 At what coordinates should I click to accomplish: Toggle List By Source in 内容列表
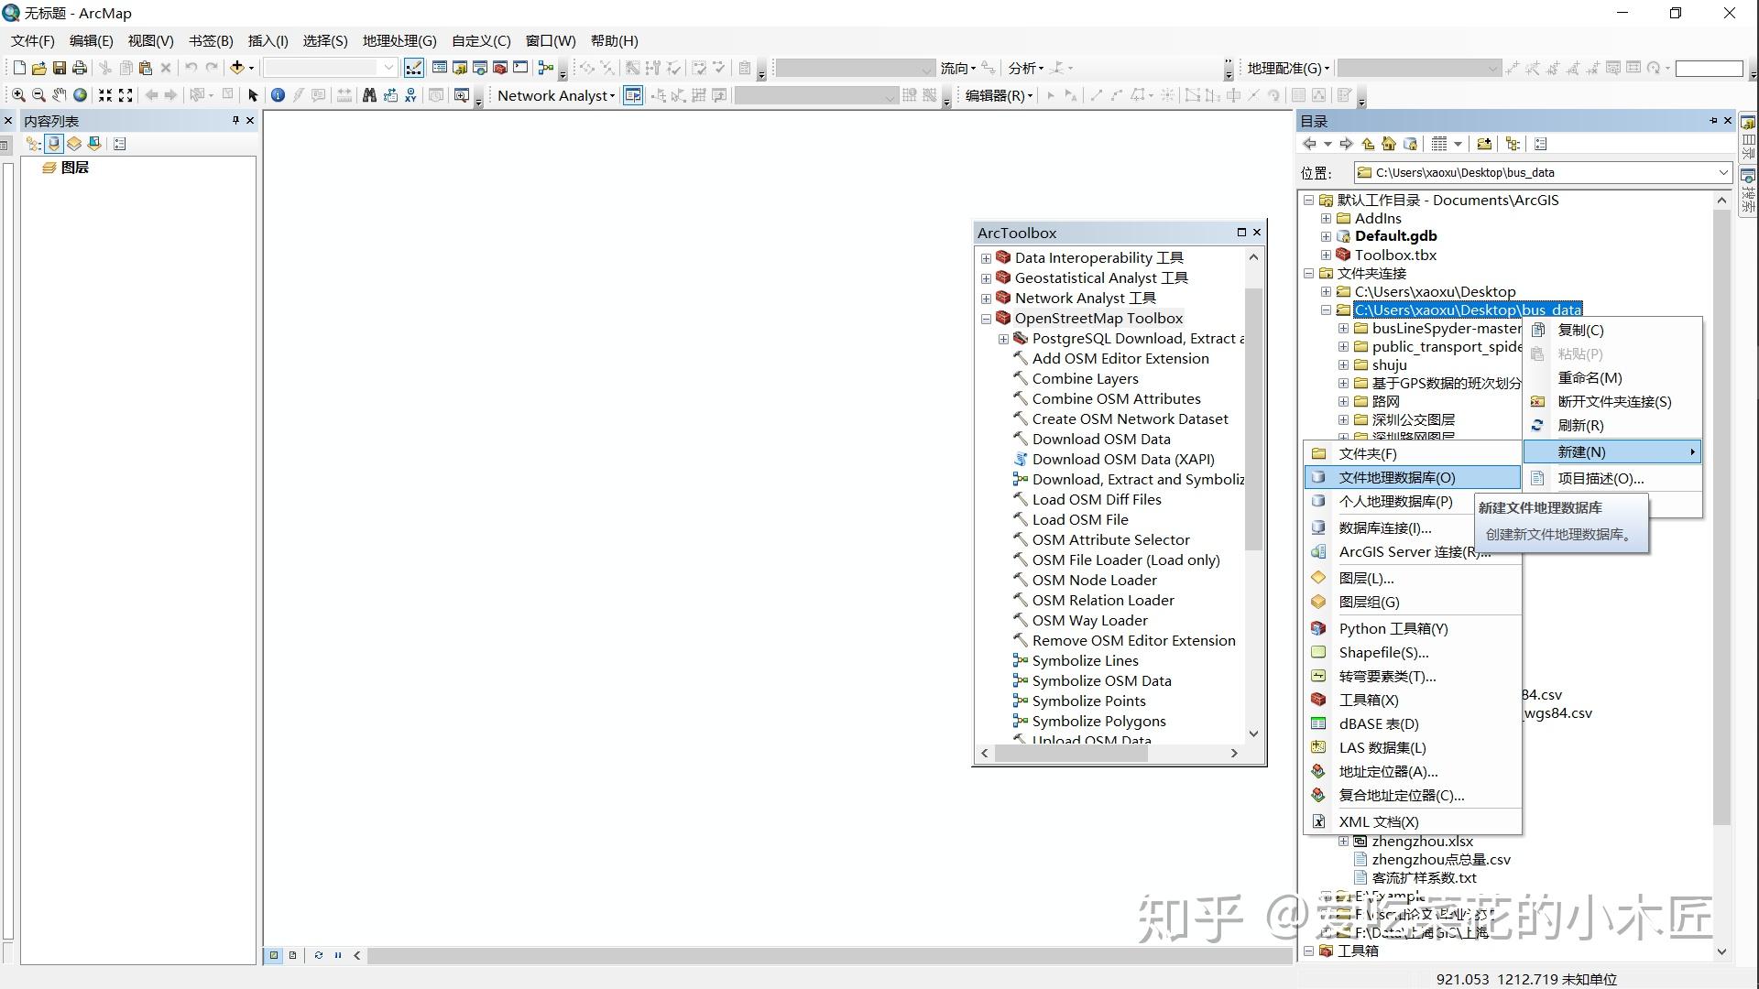(54, 144)
